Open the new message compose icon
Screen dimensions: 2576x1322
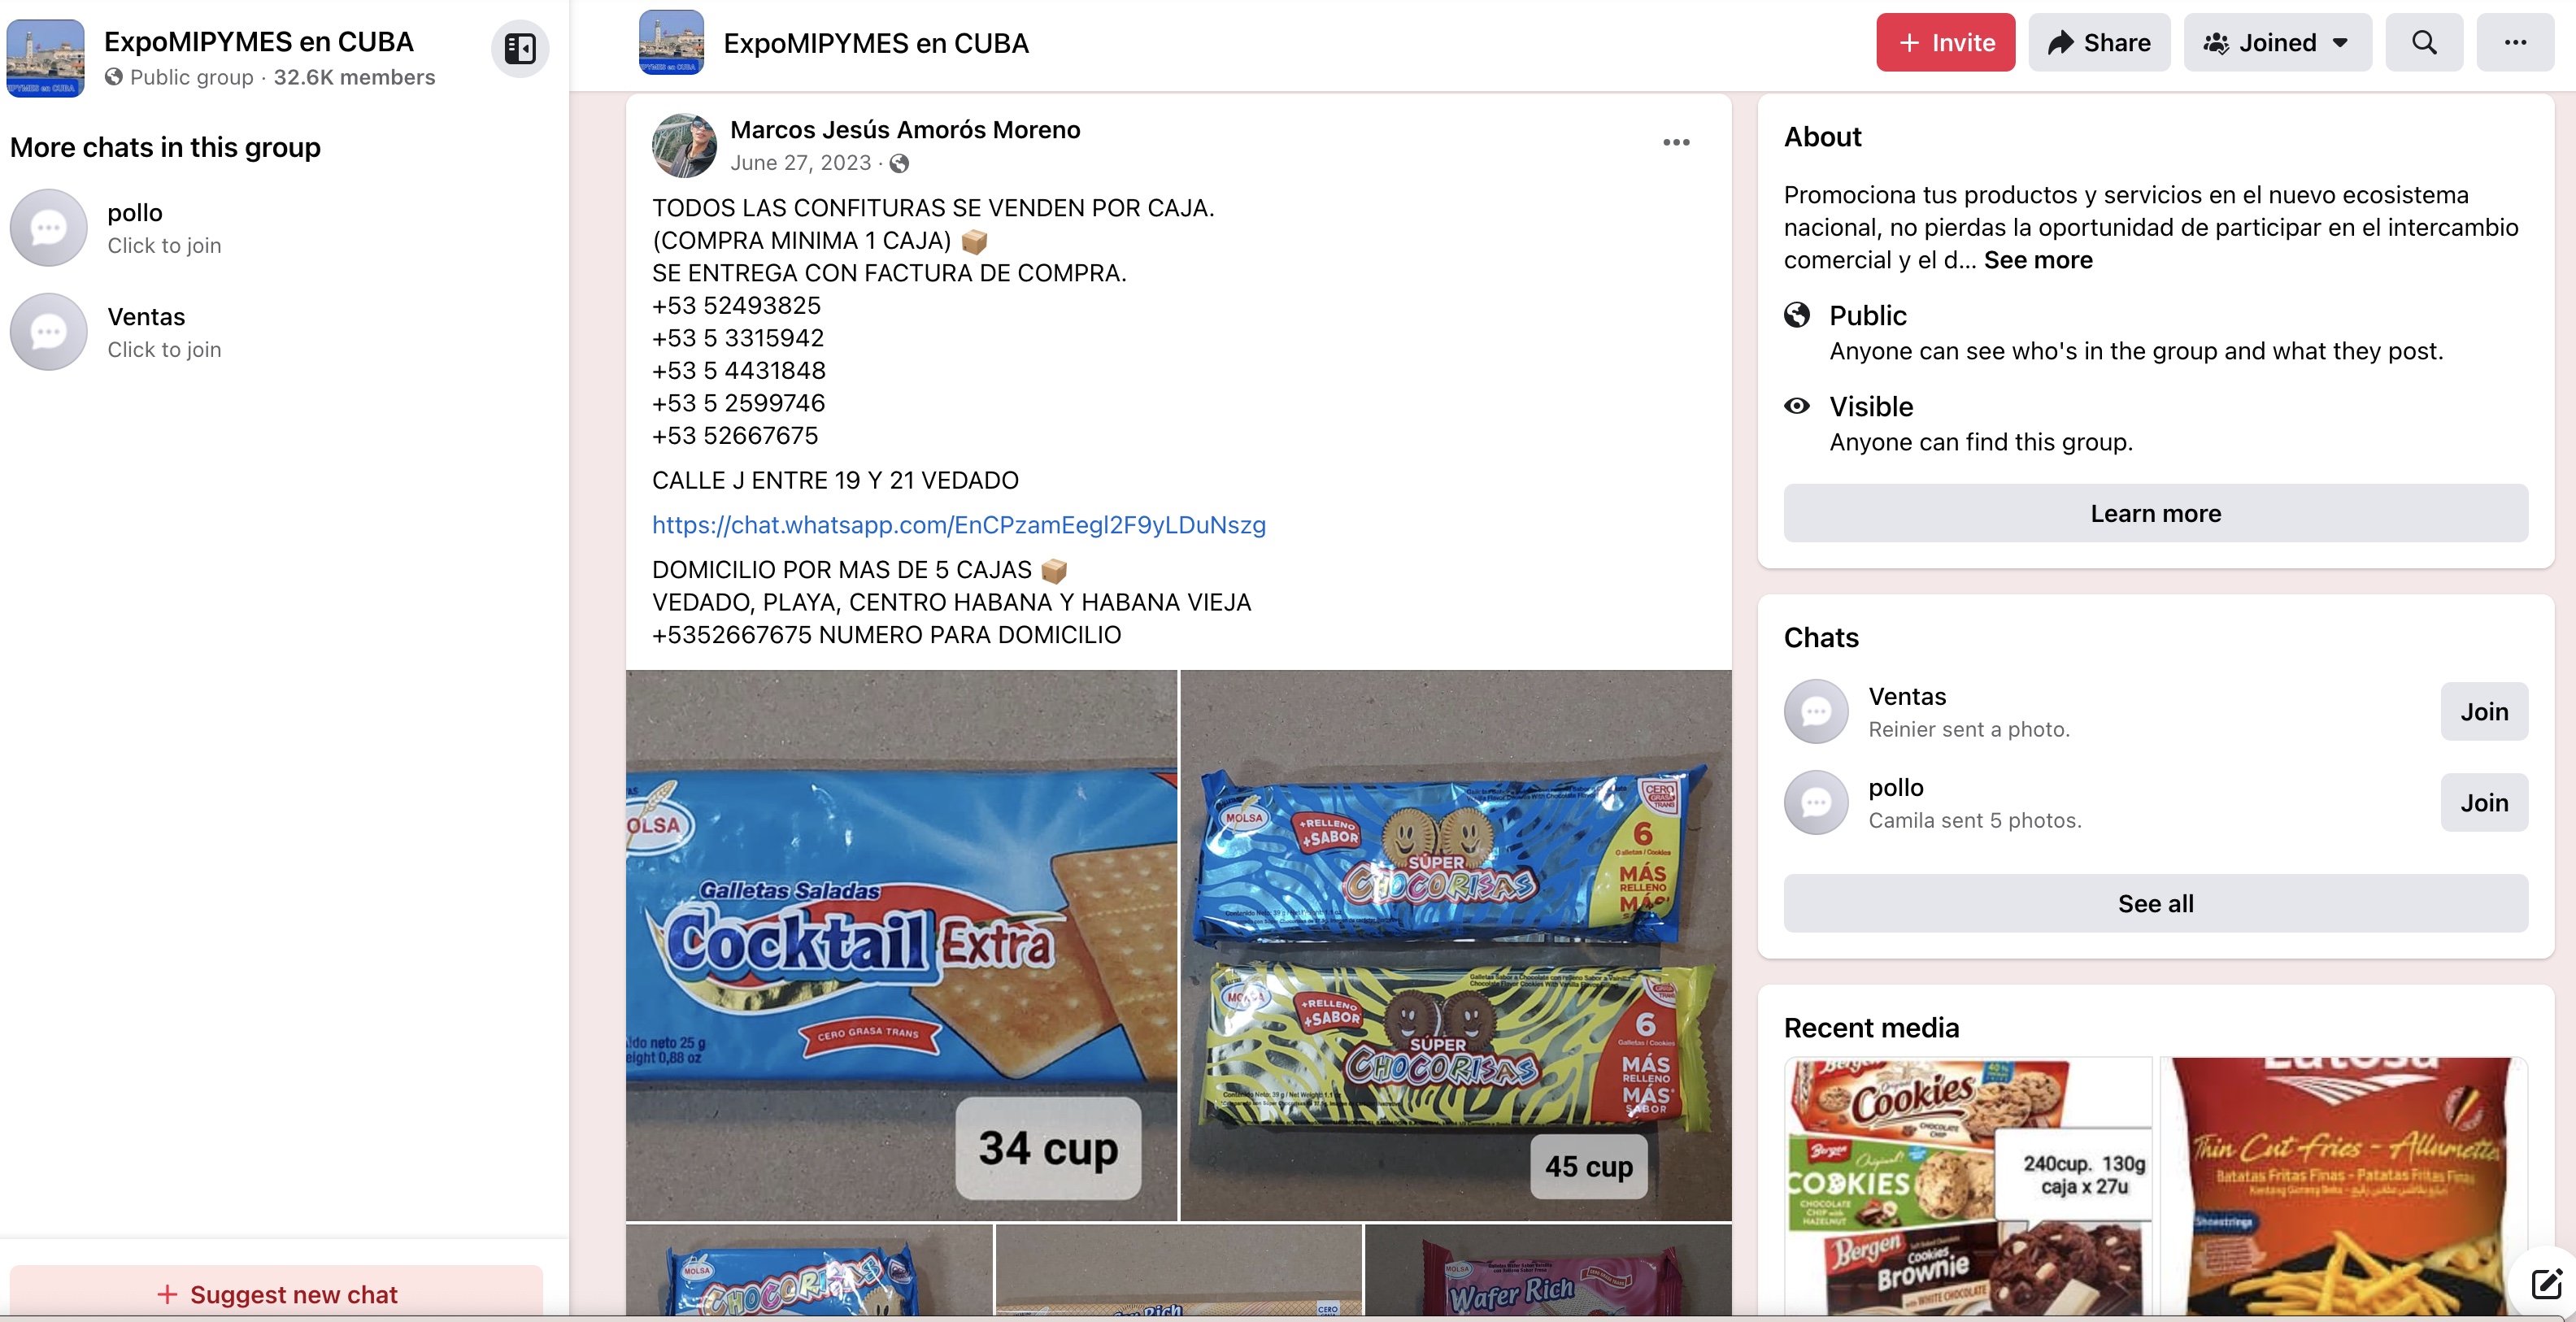coord(2545,1283)
